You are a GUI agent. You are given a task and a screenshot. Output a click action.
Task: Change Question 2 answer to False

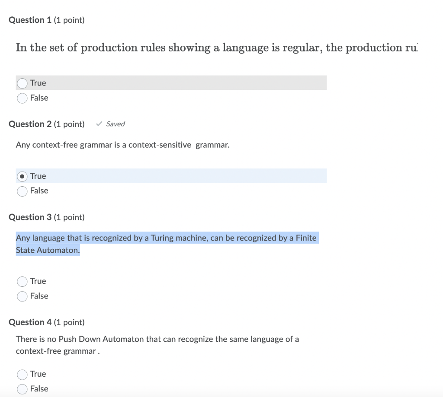tap(22, 191)
